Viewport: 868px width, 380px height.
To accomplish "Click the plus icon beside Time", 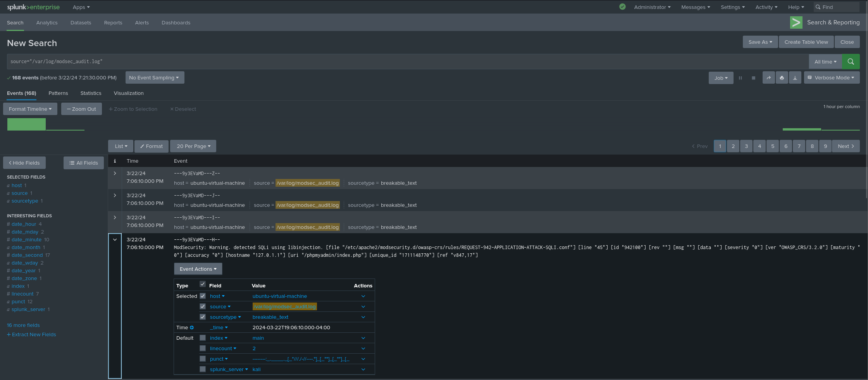I will tap(191, 327).
